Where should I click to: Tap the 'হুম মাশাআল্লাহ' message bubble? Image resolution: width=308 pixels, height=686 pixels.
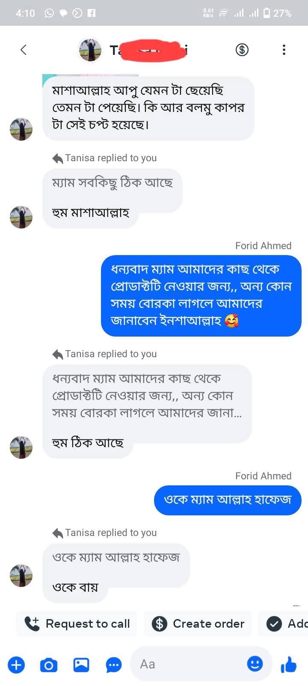coord(91,213)
